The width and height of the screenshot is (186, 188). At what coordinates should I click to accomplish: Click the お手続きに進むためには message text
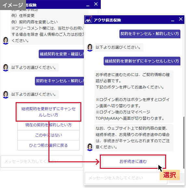(x=134, y=97)
